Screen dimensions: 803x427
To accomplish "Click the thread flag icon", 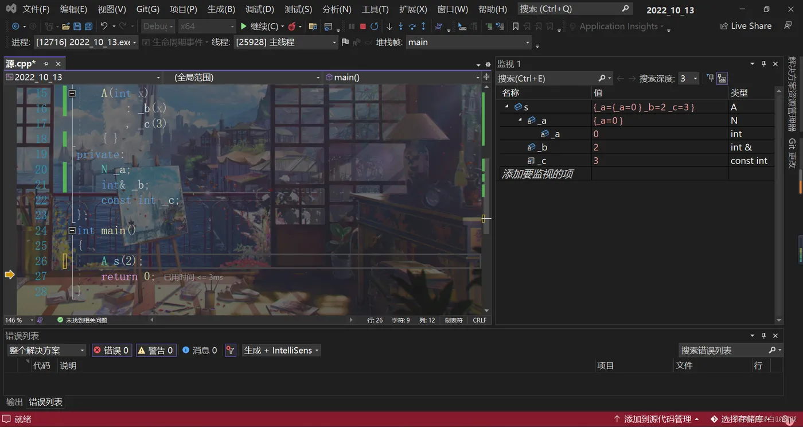I will [345, 42].
